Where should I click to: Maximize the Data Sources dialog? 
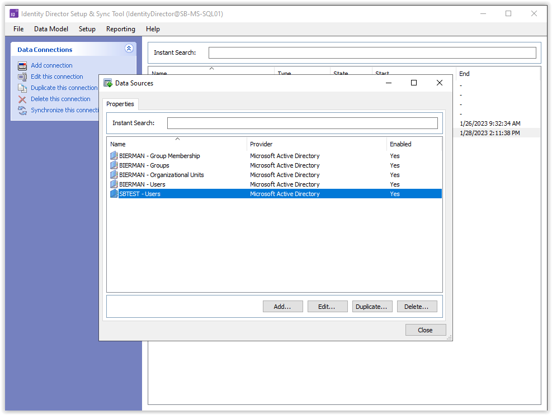pos(414,83)
